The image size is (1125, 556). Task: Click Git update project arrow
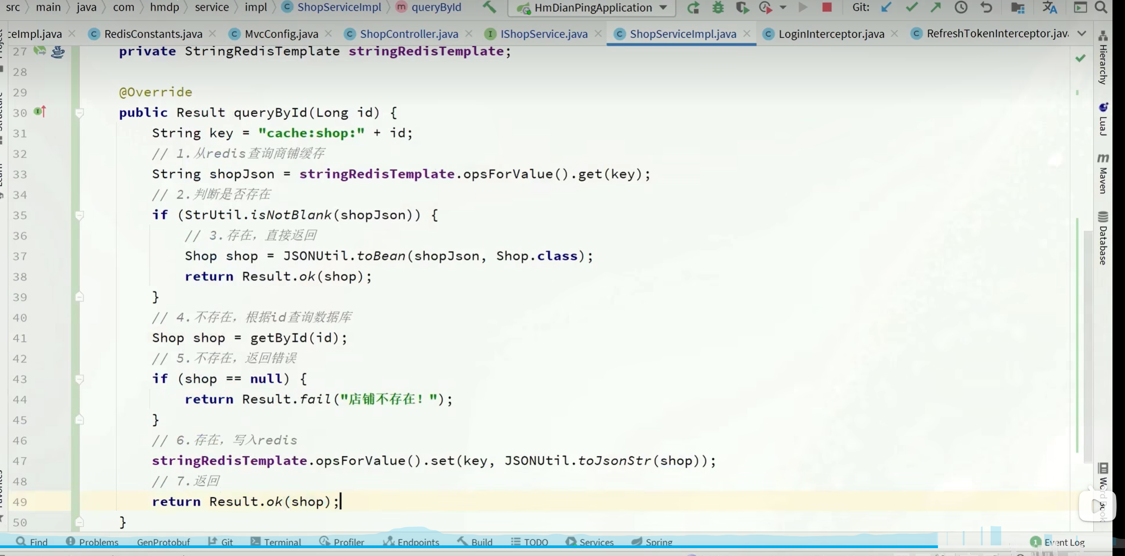coord(886,7)
